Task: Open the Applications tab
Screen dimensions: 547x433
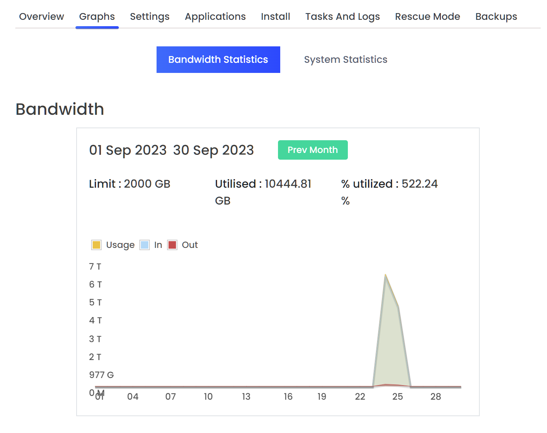Action: [x=215, y=17]
